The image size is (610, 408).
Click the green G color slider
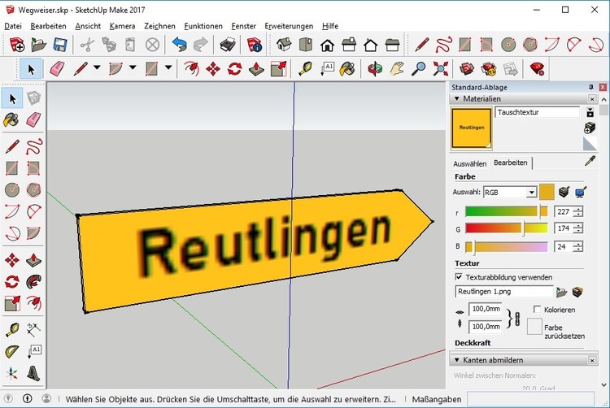[507, 228]
